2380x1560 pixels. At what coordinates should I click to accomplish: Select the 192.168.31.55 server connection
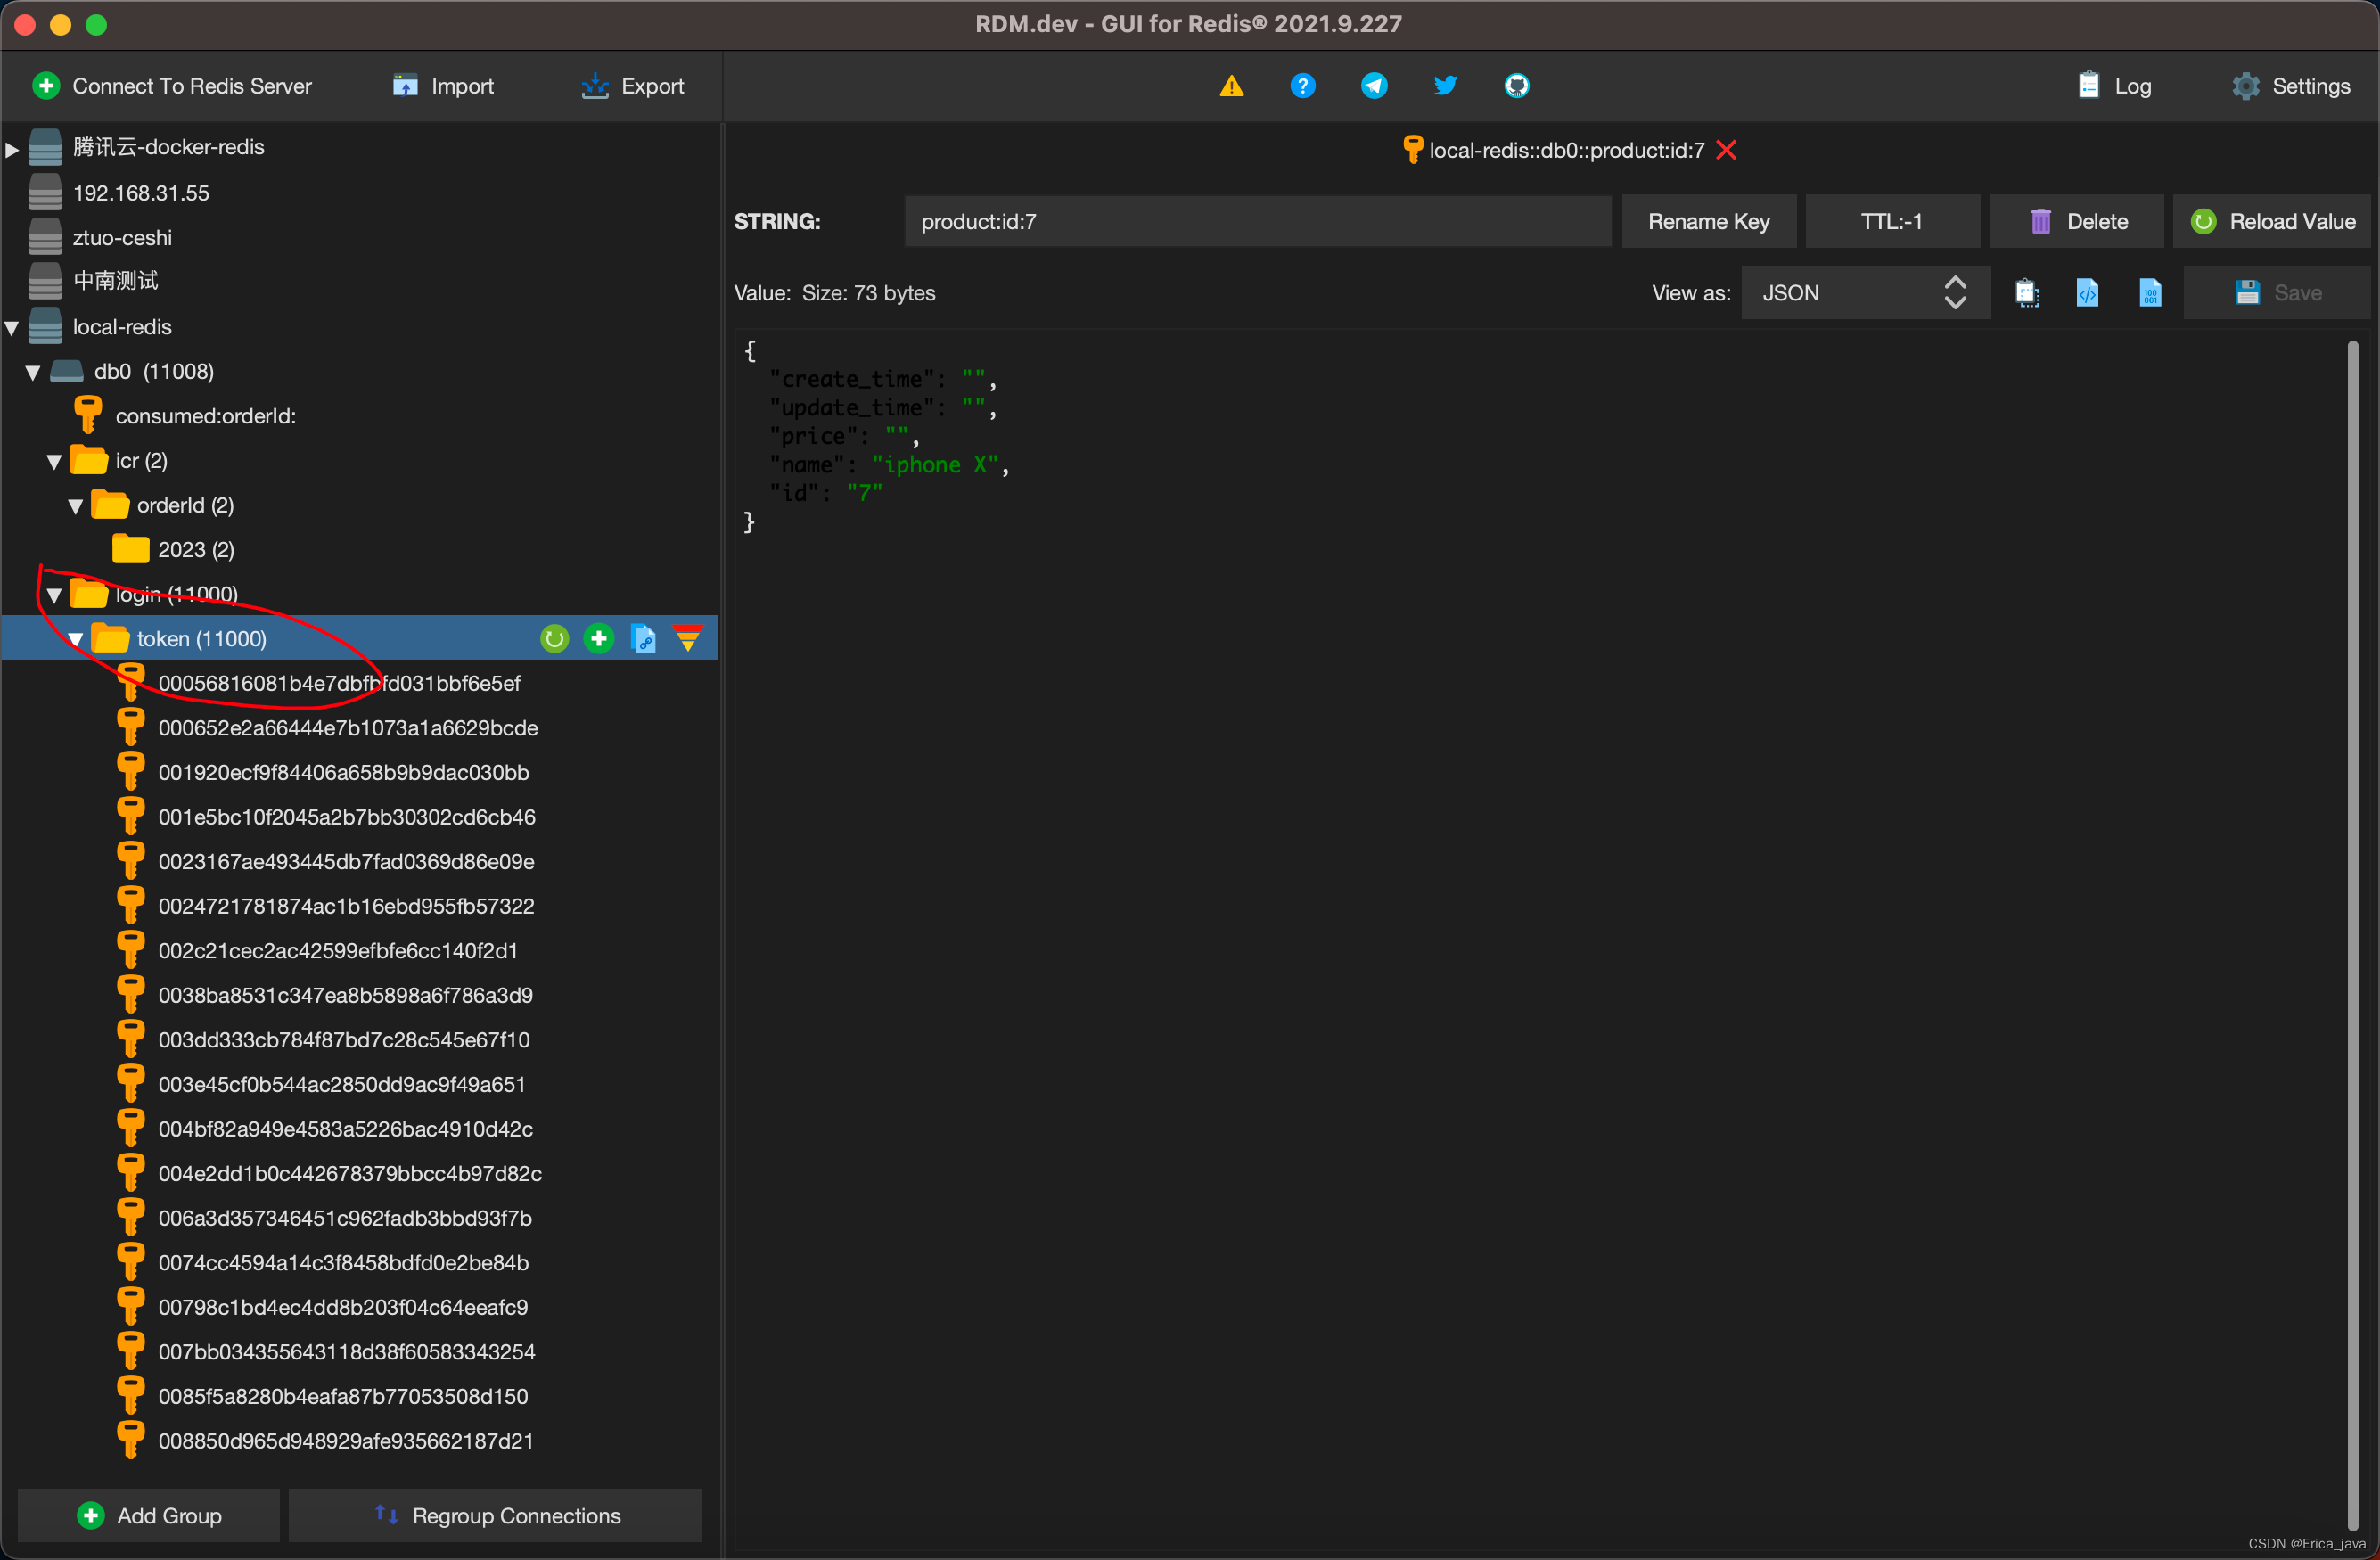(141, 193)
